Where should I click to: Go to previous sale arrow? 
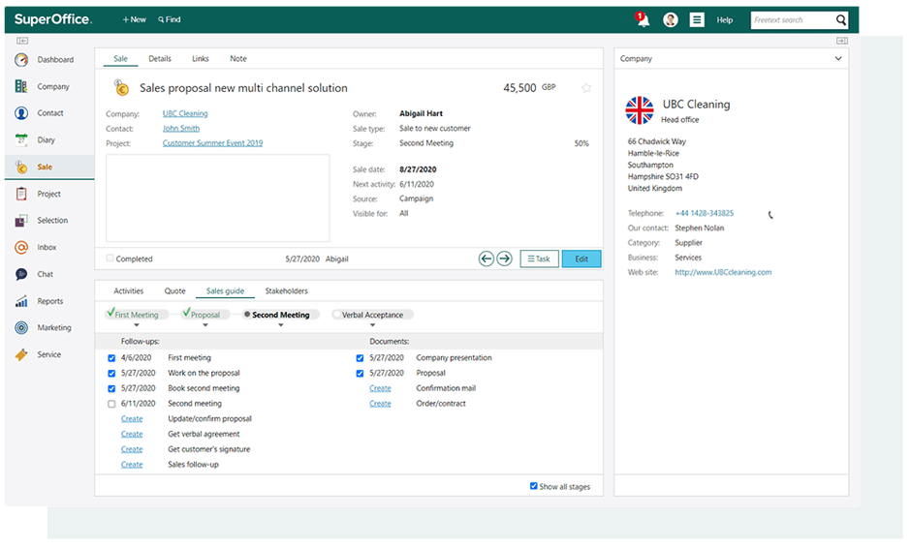(487, 259)
